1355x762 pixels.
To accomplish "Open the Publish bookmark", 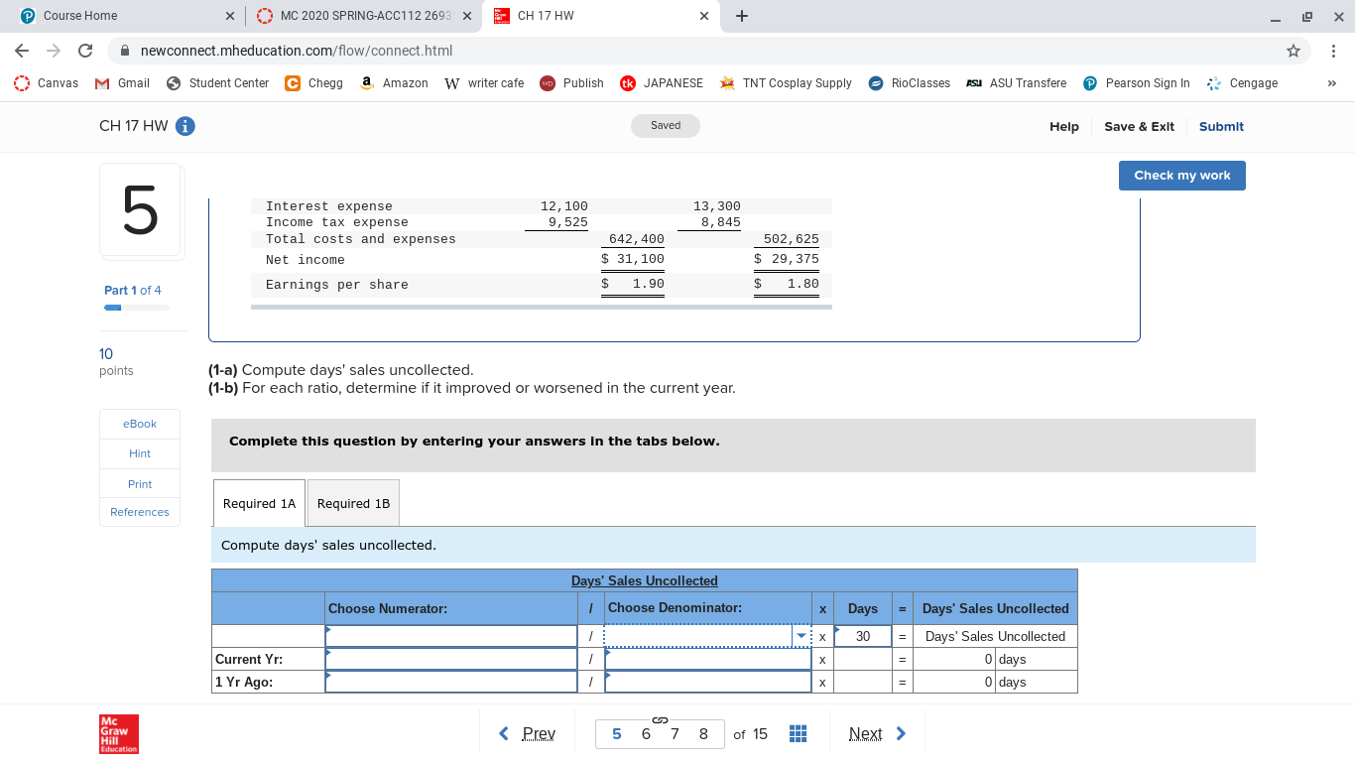I will tap(572, 83).
